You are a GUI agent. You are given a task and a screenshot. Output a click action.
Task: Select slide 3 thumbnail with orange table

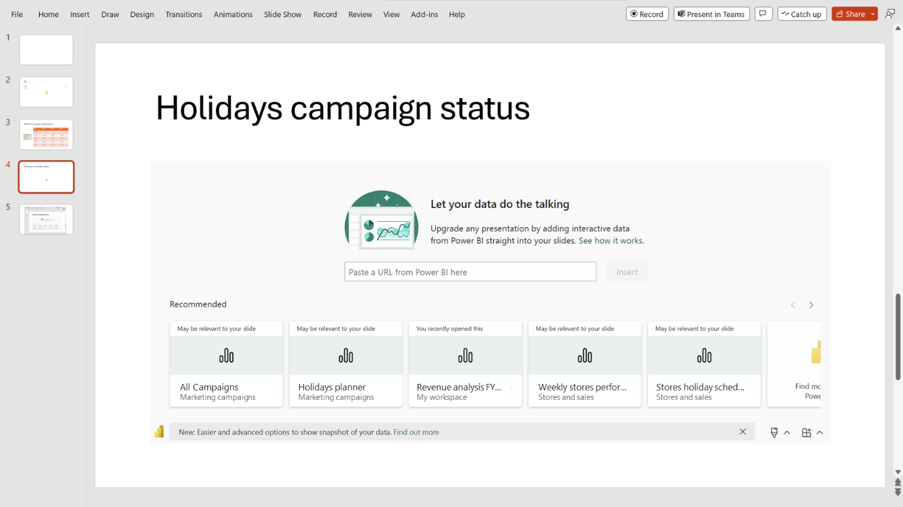(46, 134)
